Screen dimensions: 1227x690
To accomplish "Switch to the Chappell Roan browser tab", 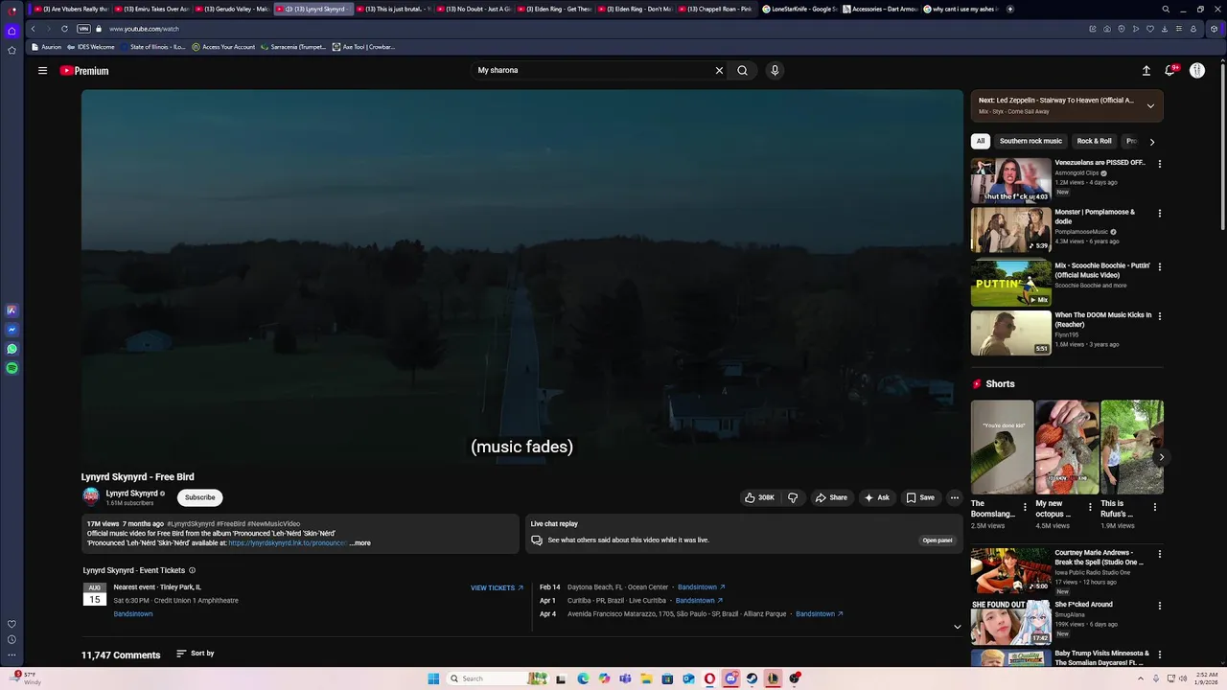I will pos(714,9).
